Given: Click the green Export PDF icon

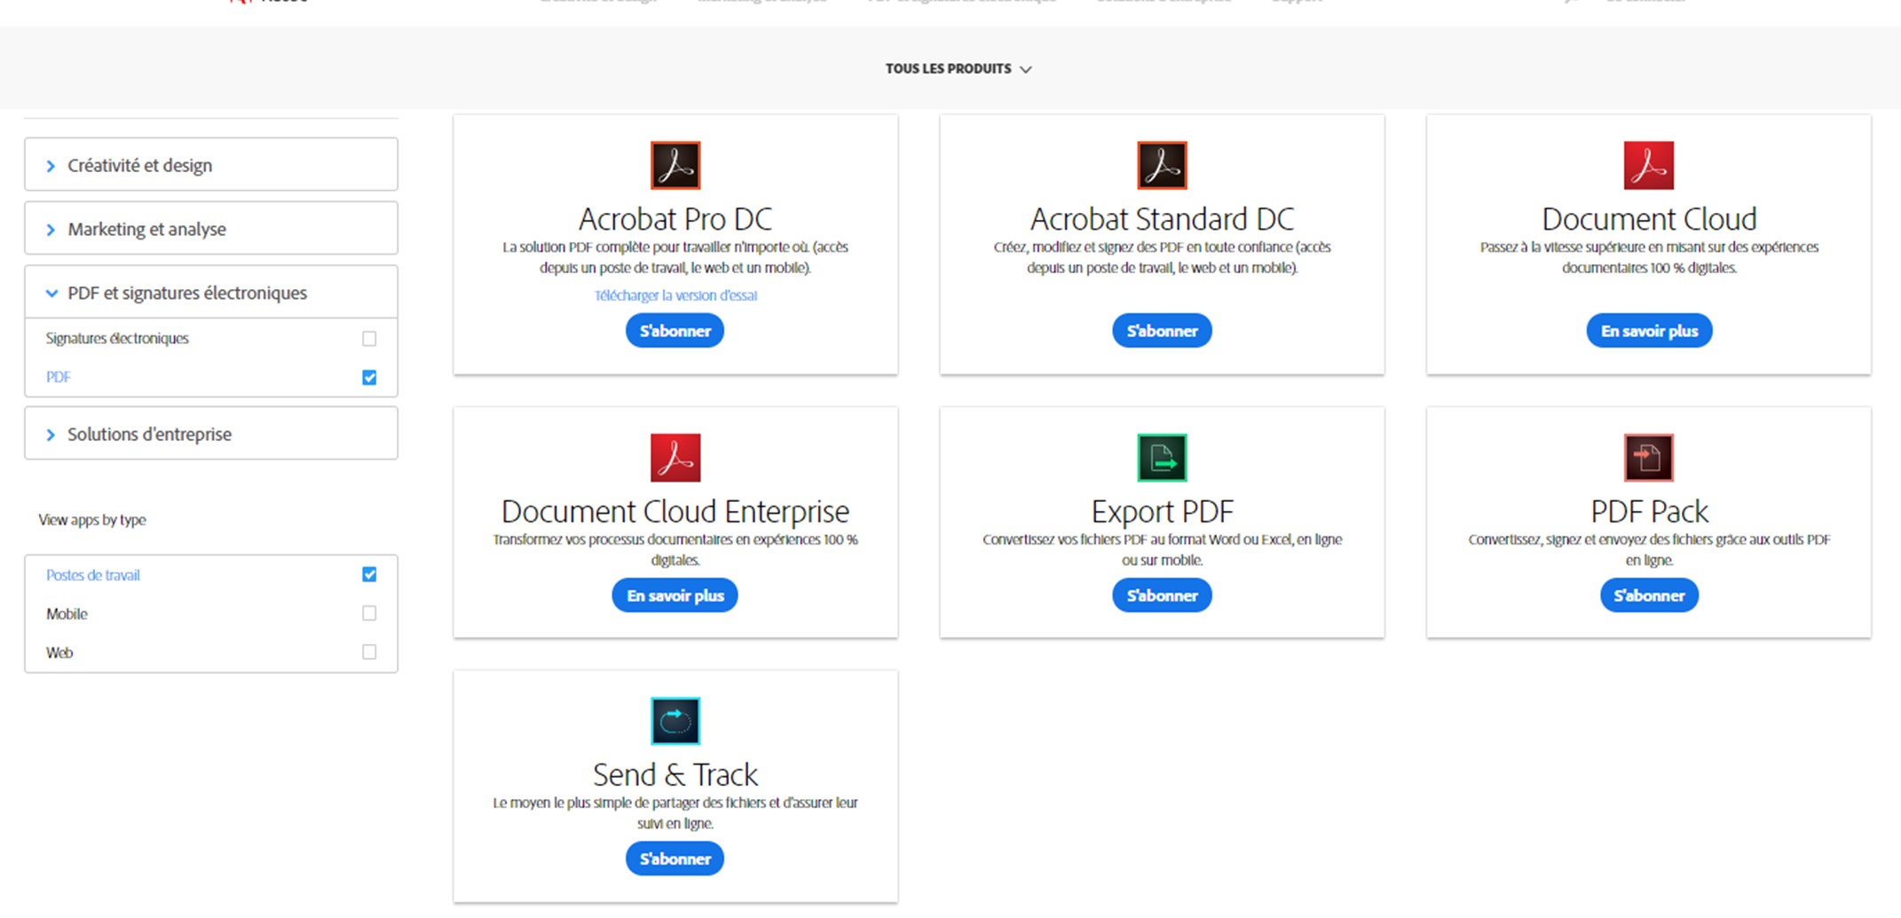Looking at the screenshot, I should pos(1162,458).
